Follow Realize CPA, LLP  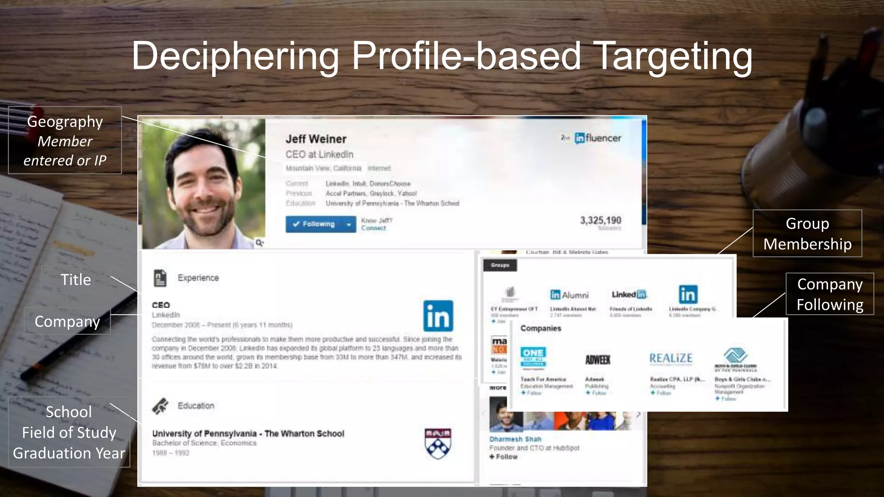click(x=661, y=393)
